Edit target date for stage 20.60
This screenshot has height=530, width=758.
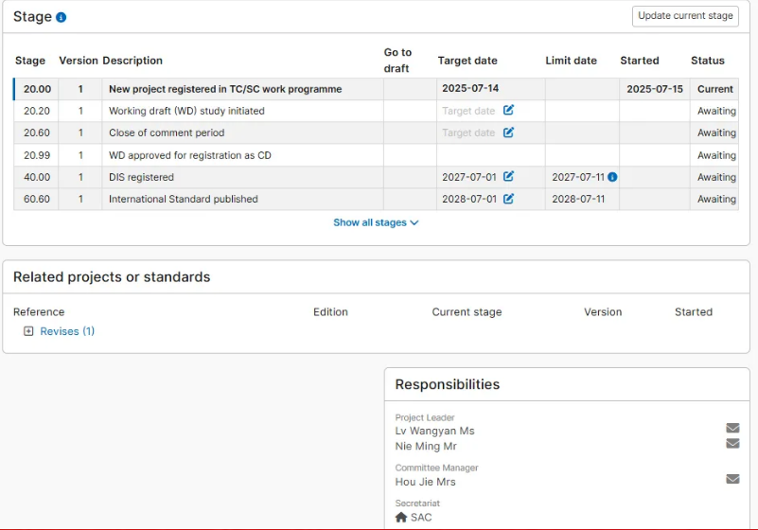pyautogui.click(x=508, y=132)
